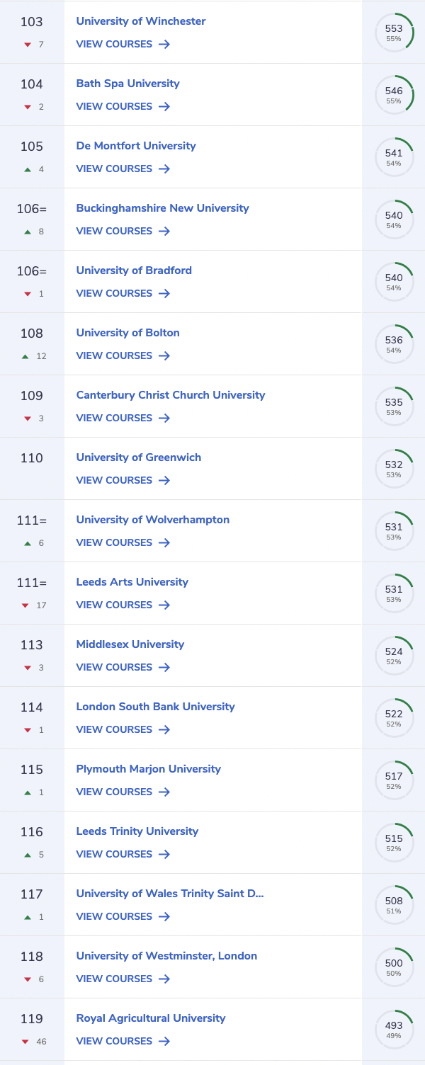This screenshot has height=1065, width=425.
Task: Click the arrow icon under De Montfort University
Action: [164, 169]
